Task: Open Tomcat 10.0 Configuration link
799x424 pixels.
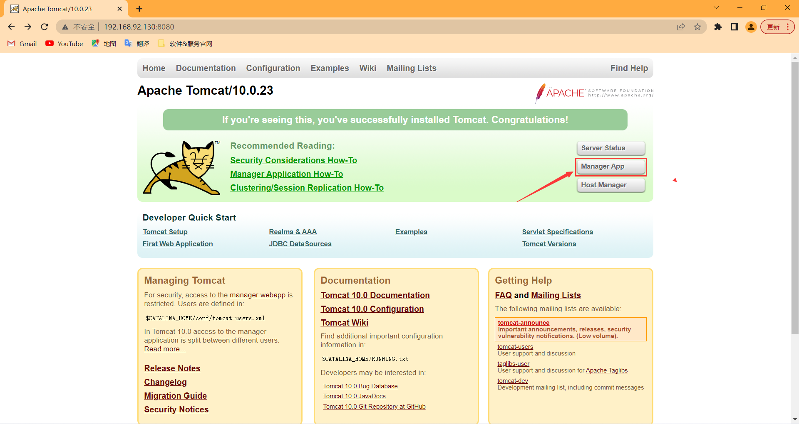Action: click(372, 309)
